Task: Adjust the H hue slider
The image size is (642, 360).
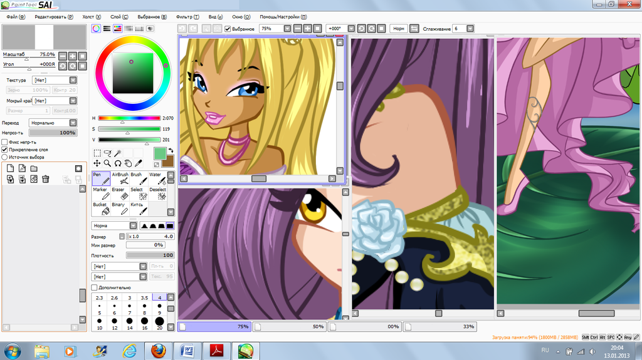Action: 129,118
